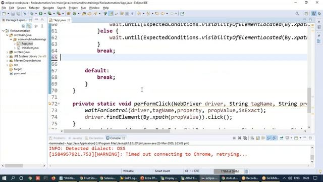The width and height of the screenshot is (323, 182).
Task: Collapse the com.anubhavtrainings package
Action: pos(11,39)
